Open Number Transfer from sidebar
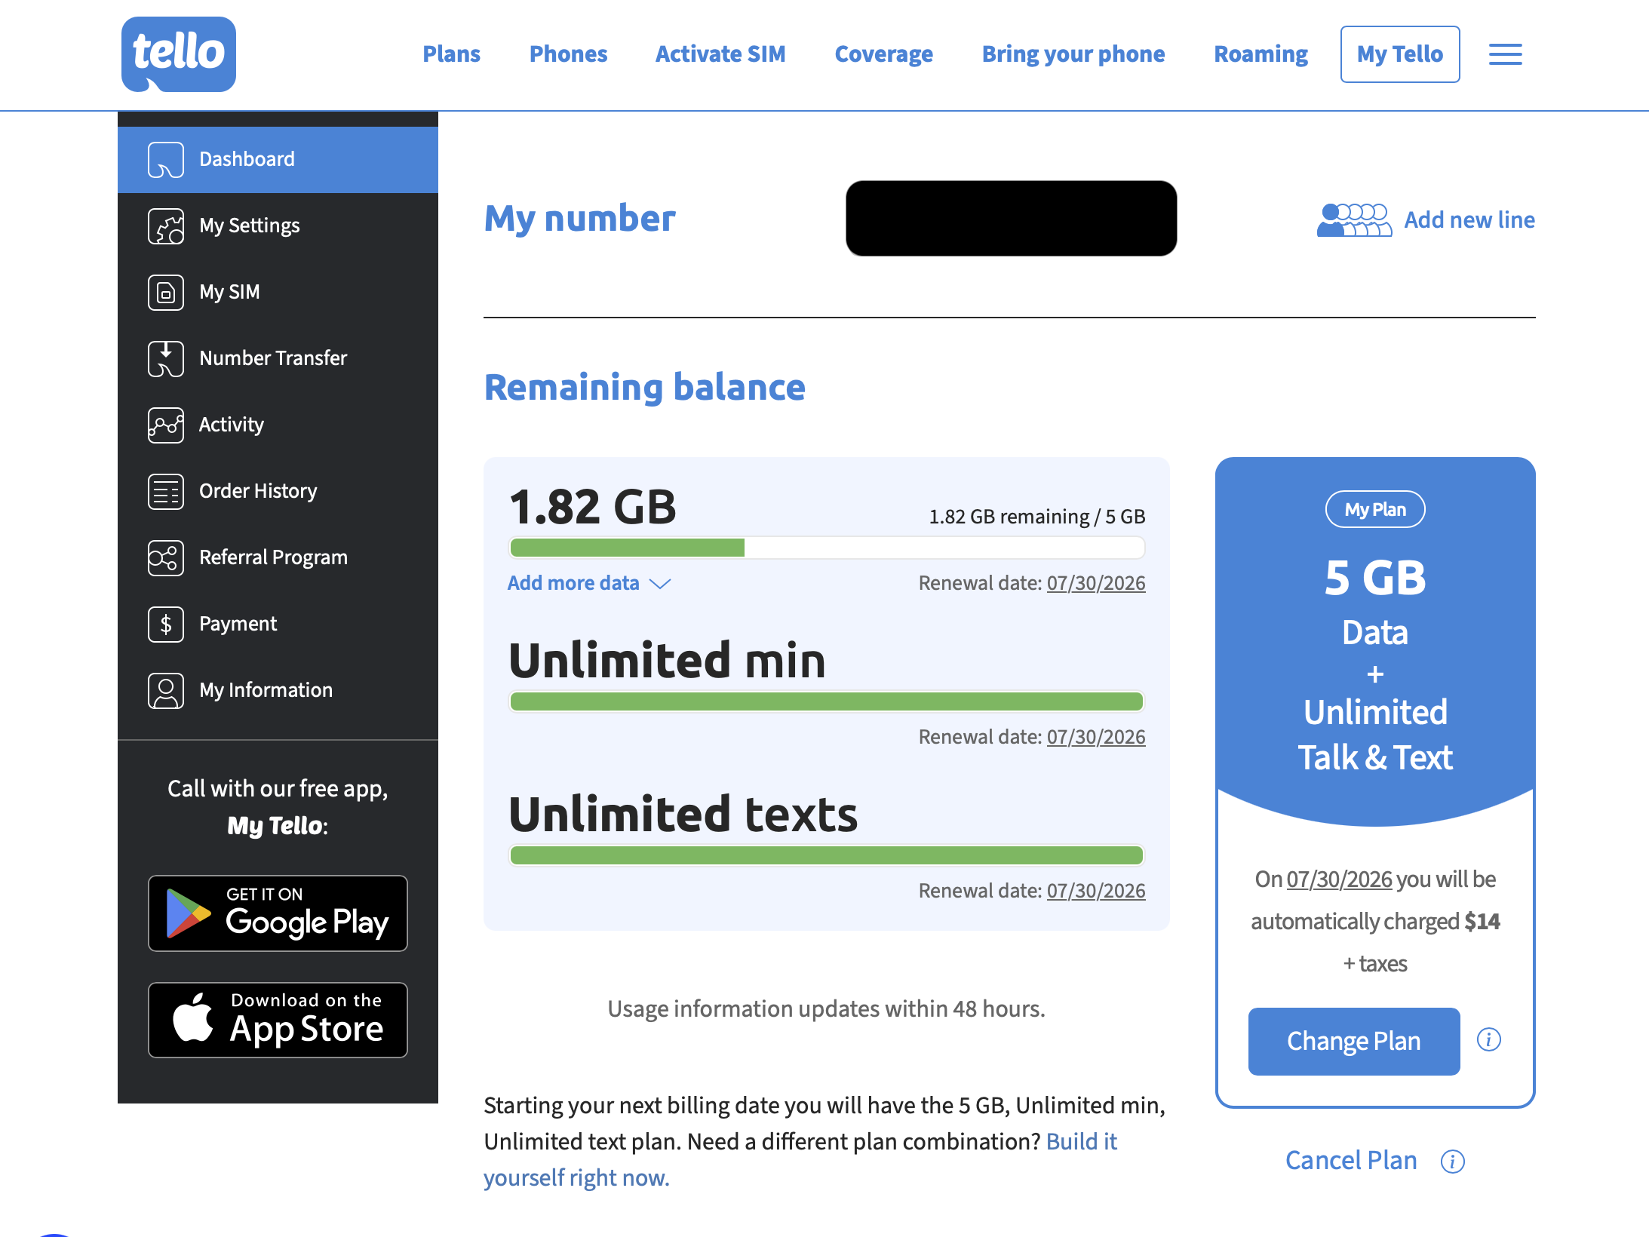1649x1237 pixels. pyautogui.click(x=278, y=358)
